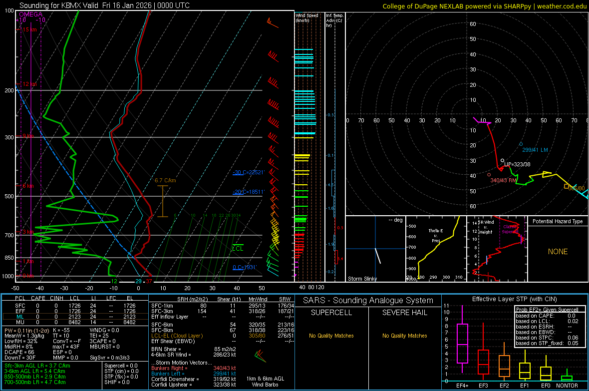Click the MeanW = 1.3g/kg value

(x=24, y=336)
